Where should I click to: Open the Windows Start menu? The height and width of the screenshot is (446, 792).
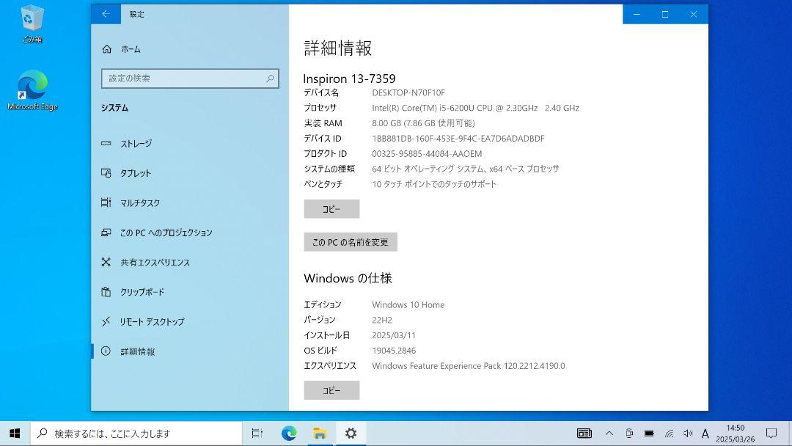[x=15, y=434]
